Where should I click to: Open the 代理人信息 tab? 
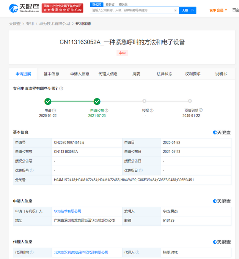(108, 74)
